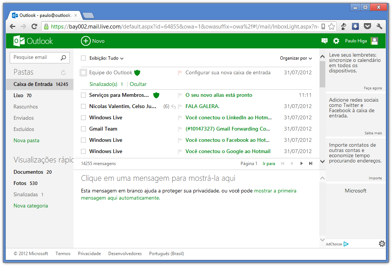Check the Equipe do Outlook message checkbox

[84, 72]
